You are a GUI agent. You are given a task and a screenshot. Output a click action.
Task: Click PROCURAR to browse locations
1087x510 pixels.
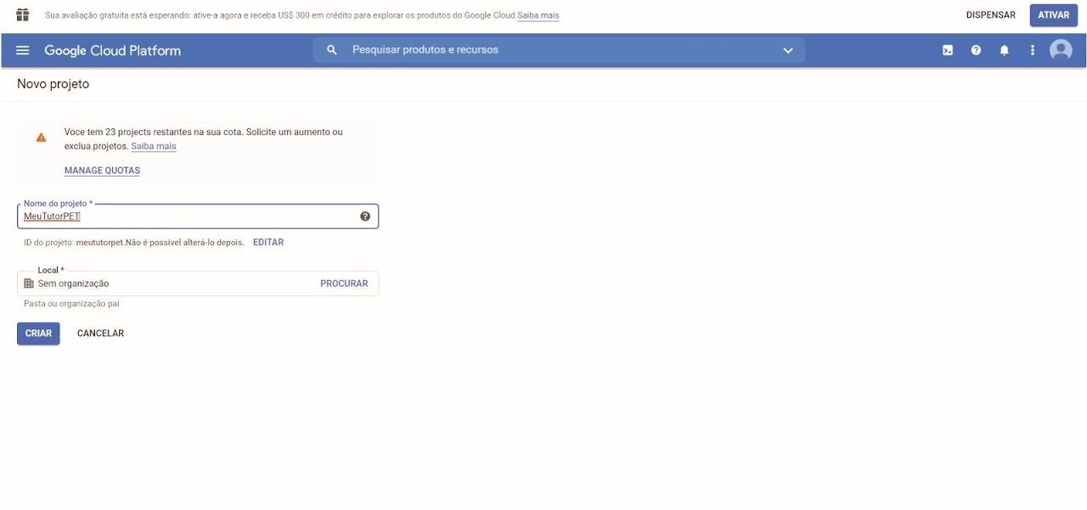point(344,283)
